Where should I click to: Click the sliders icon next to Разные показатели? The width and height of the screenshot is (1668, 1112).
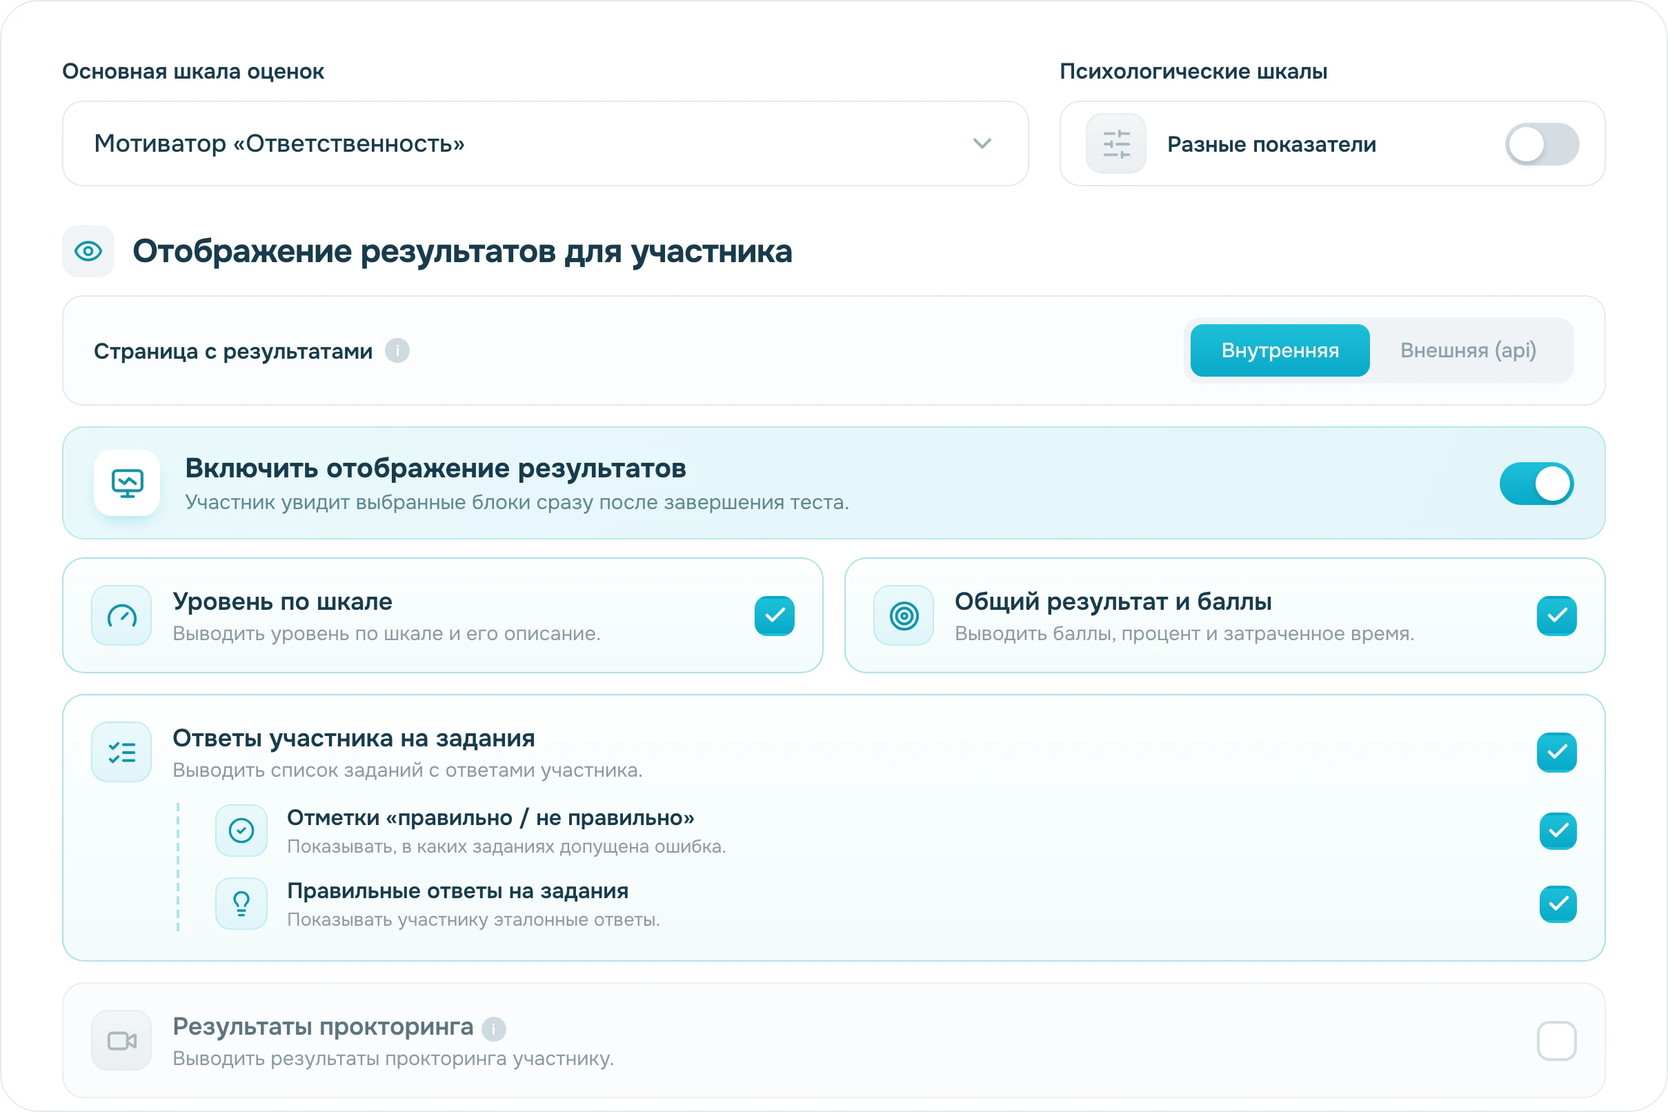1115,144
